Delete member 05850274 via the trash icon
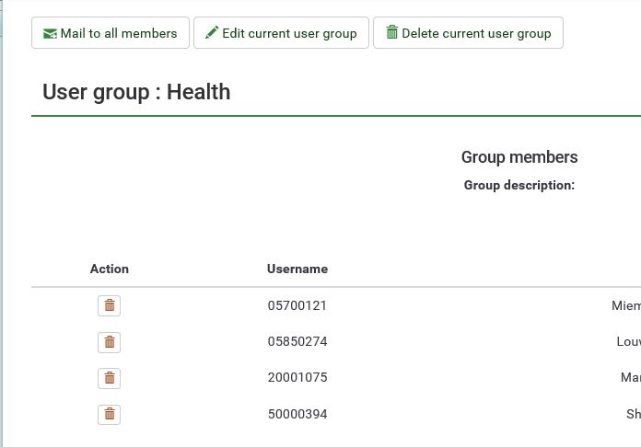 coord(109,342)
